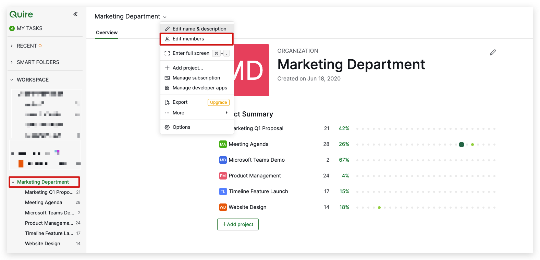Viewport: 540px width, 260px height.
Task: Open Timeline Feature Launch in project summary
Action: [x=258, y=191]
